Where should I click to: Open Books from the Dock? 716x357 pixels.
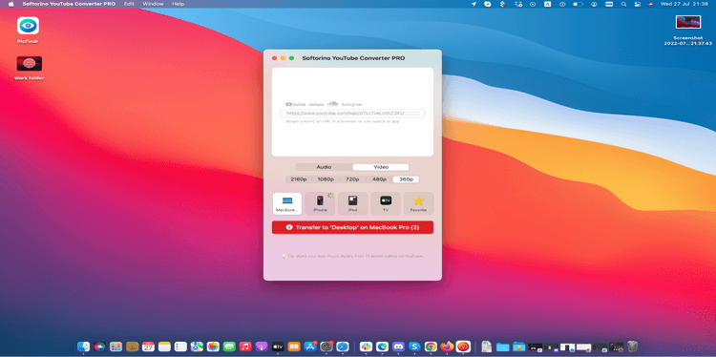click(x=294, y=346)
